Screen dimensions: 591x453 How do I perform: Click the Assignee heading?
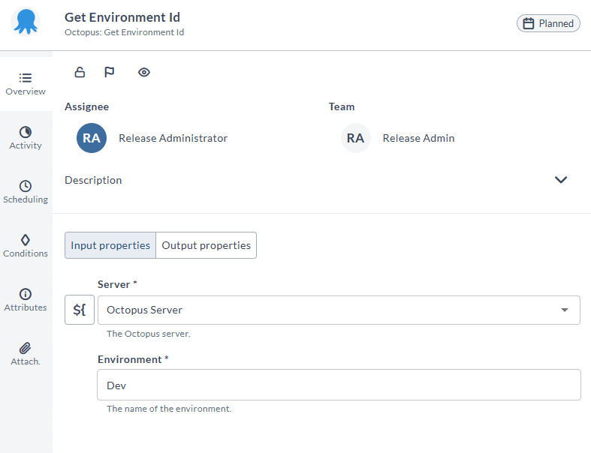(x=86, y=107)
